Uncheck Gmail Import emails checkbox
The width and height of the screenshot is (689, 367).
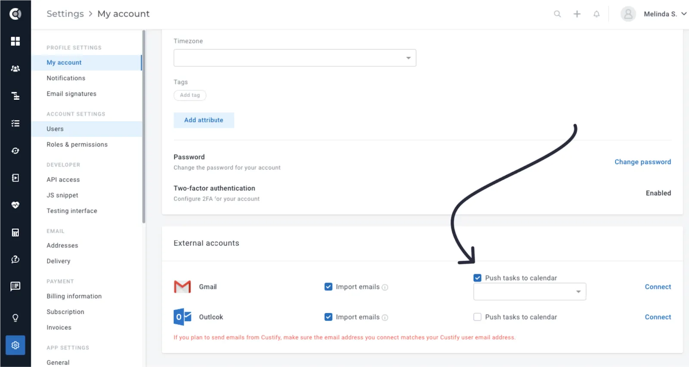click(328, 287)
